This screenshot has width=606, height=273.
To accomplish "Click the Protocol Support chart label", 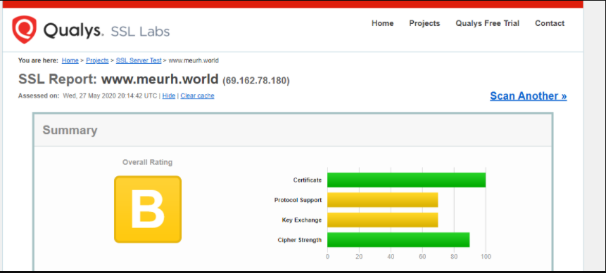I will pyautogui.click(x=298, y=200).
